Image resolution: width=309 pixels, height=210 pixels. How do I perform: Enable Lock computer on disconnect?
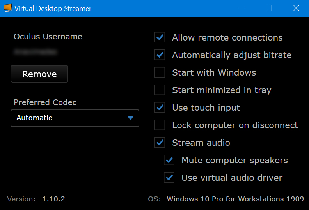(160, 125)
